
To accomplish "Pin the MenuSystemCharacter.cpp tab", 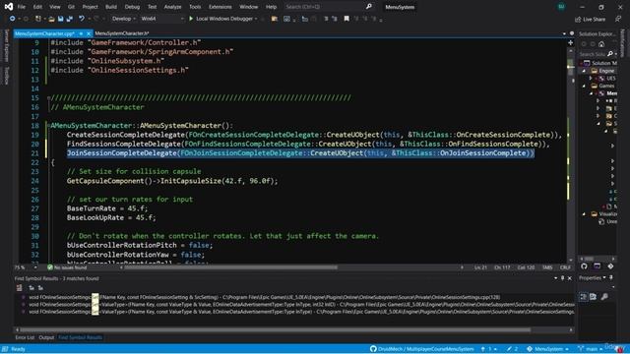I will pyautogui.click(x=81, y=33).
